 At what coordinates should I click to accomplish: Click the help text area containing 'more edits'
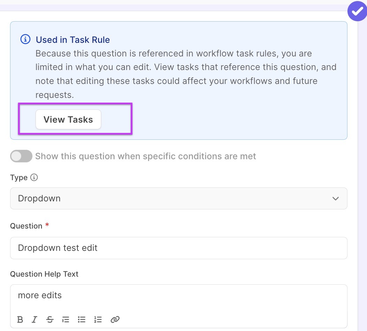pos(179,295)
